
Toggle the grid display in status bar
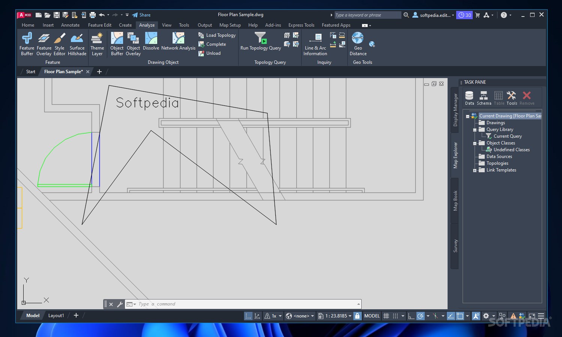(386, 316)
